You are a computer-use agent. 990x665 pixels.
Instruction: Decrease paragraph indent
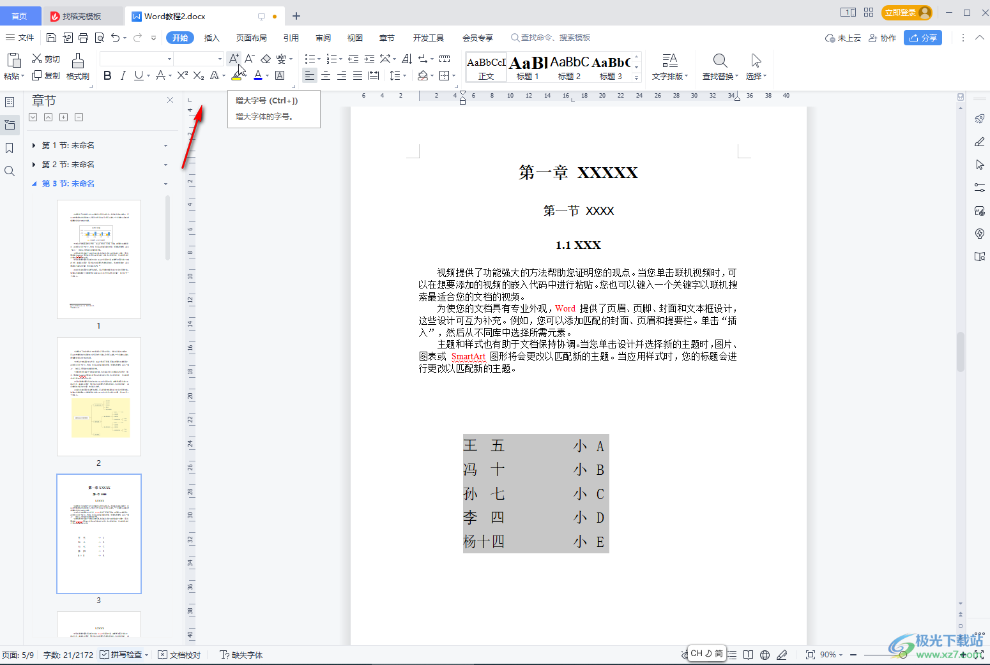[x=353, y=59]
